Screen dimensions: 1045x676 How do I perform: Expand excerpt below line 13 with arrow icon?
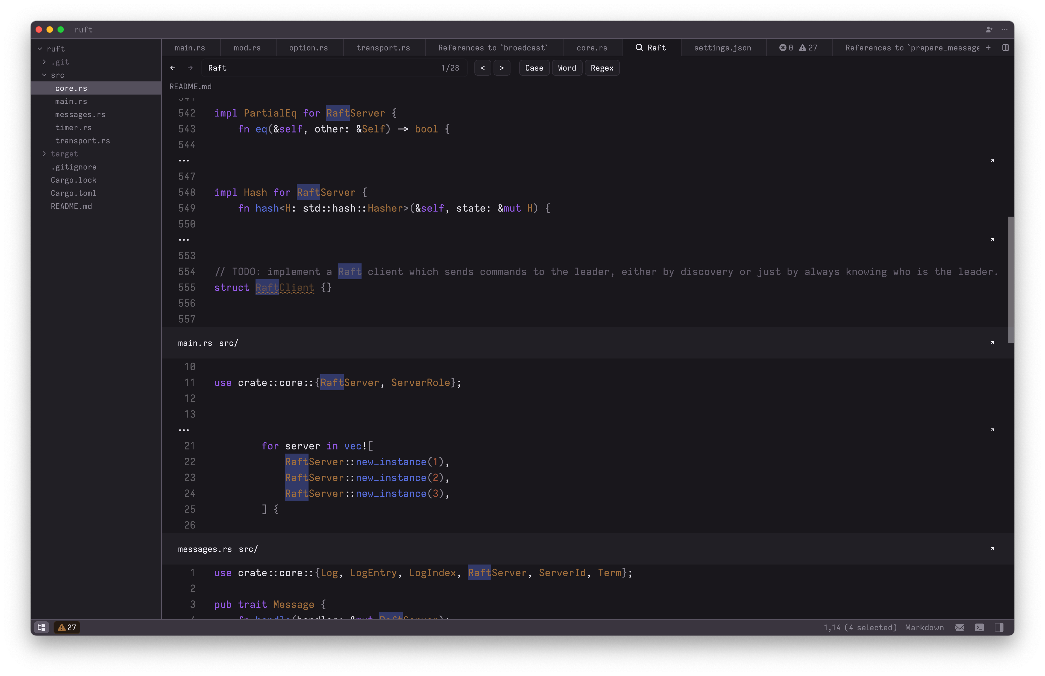992,430
